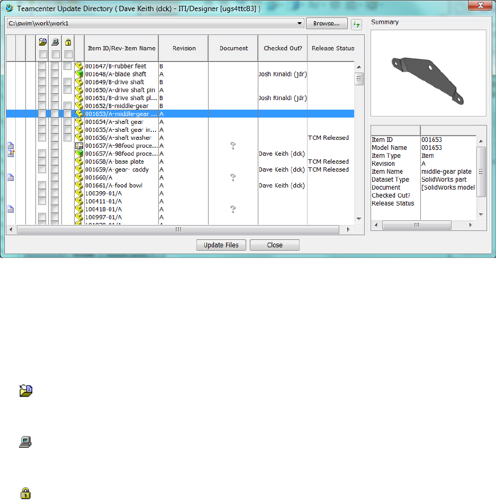Click the document icon left of first 001657/A row
The height and width of the screenshot is (500, 496).
[11, 146]
